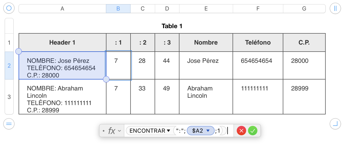Click the upper-left selection handle of cell A2
Screen dimensions: 350x147
click(x=19, y=51)
